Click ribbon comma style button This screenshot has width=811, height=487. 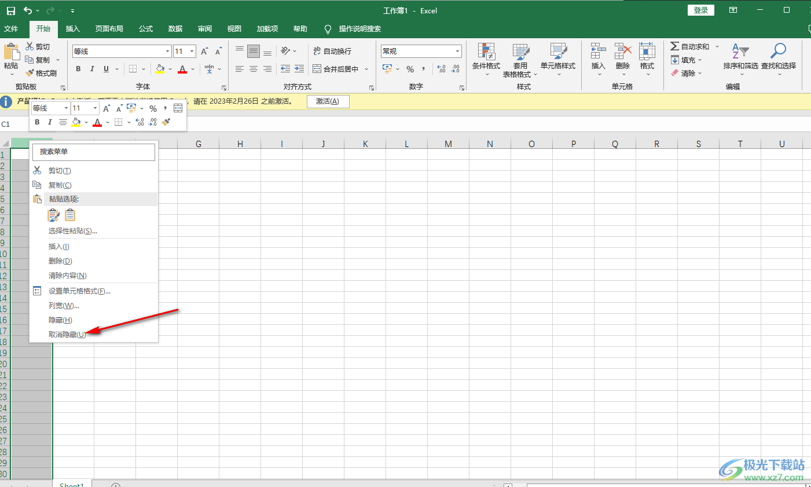(424, 69)
